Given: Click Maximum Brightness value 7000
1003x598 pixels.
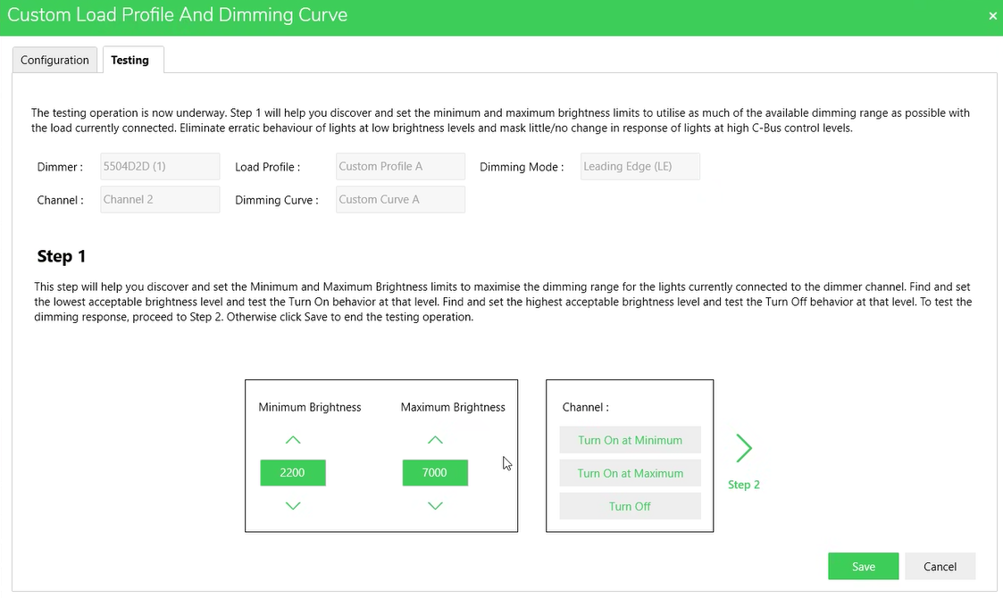Looking at the screenshot, I should point(435,473).
